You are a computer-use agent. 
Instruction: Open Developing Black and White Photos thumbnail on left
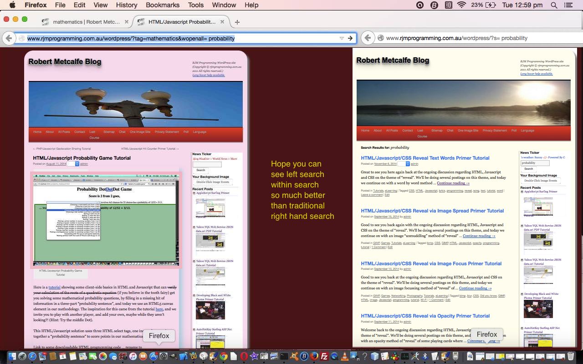[210, 310]
